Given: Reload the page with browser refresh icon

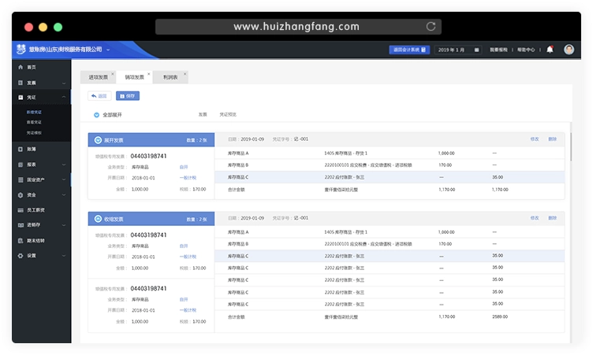Looking at the screenshot, I should point(431,27).
